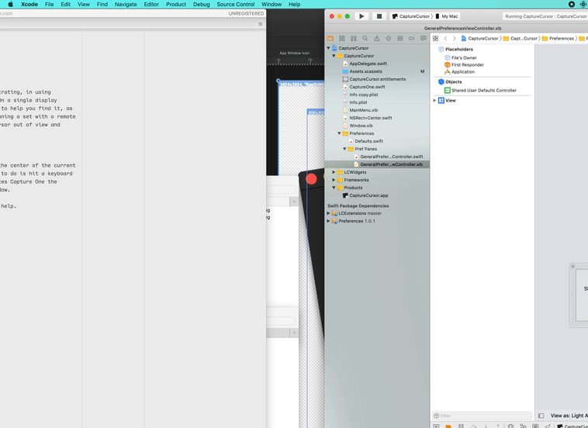Select File's Owner placeholder
The image size is (588, 428).
pos(464,57)
